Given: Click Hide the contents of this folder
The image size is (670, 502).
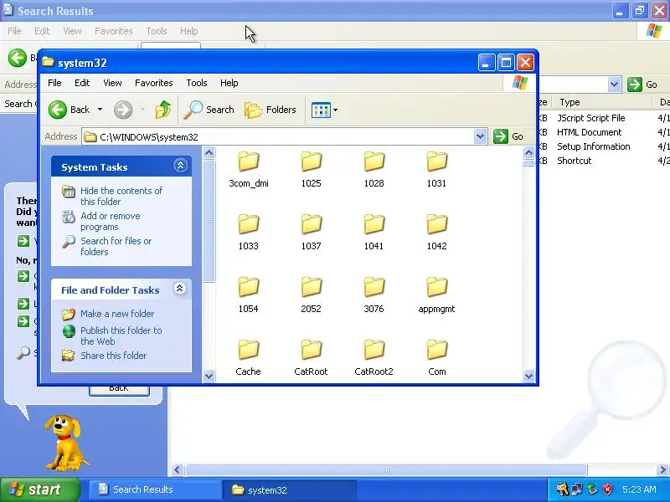Looking at the screenshot, I should 121,196.
